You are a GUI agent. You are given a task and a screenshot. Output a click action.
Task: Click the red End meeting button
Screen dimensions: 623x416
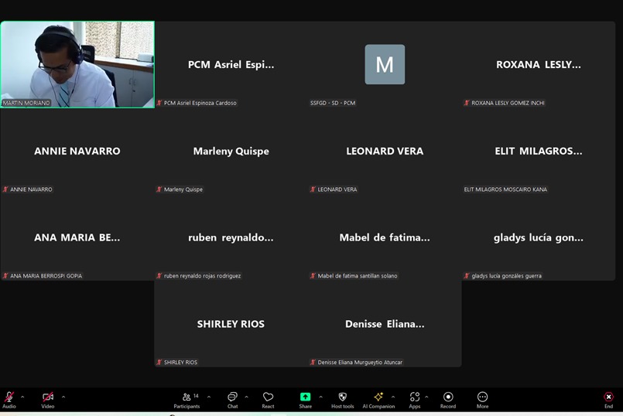pos(608,397)
